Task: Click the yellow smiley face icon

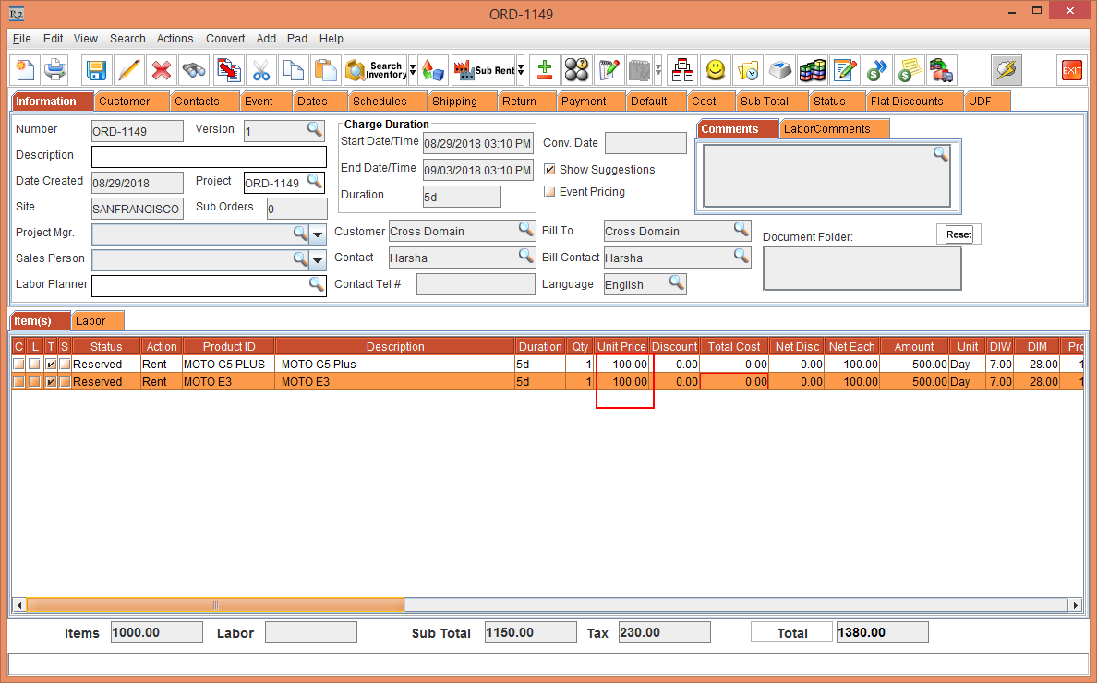Action: [x=715, y=70]
